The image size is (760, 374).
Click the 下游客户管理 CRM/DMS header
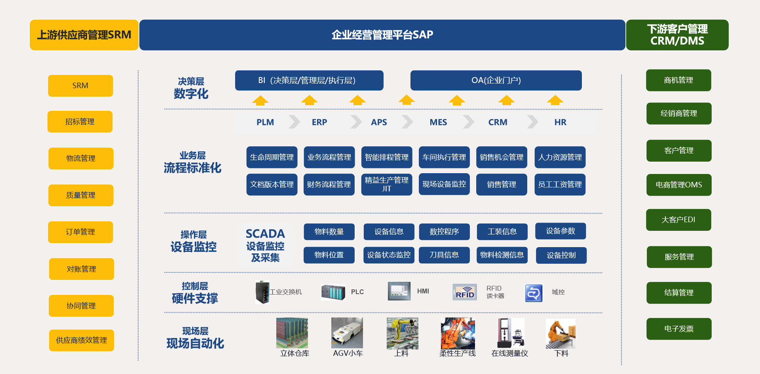677,35
